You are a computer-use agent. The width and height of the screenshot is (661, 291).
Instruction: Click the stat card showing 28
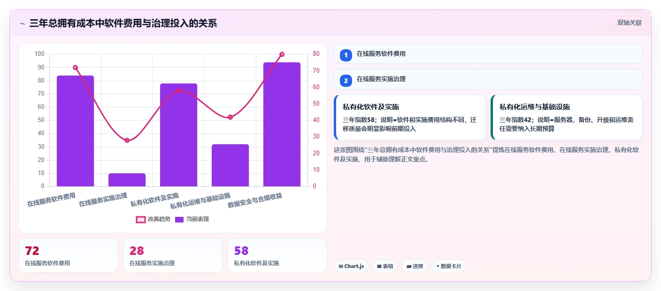click(173, 255)
